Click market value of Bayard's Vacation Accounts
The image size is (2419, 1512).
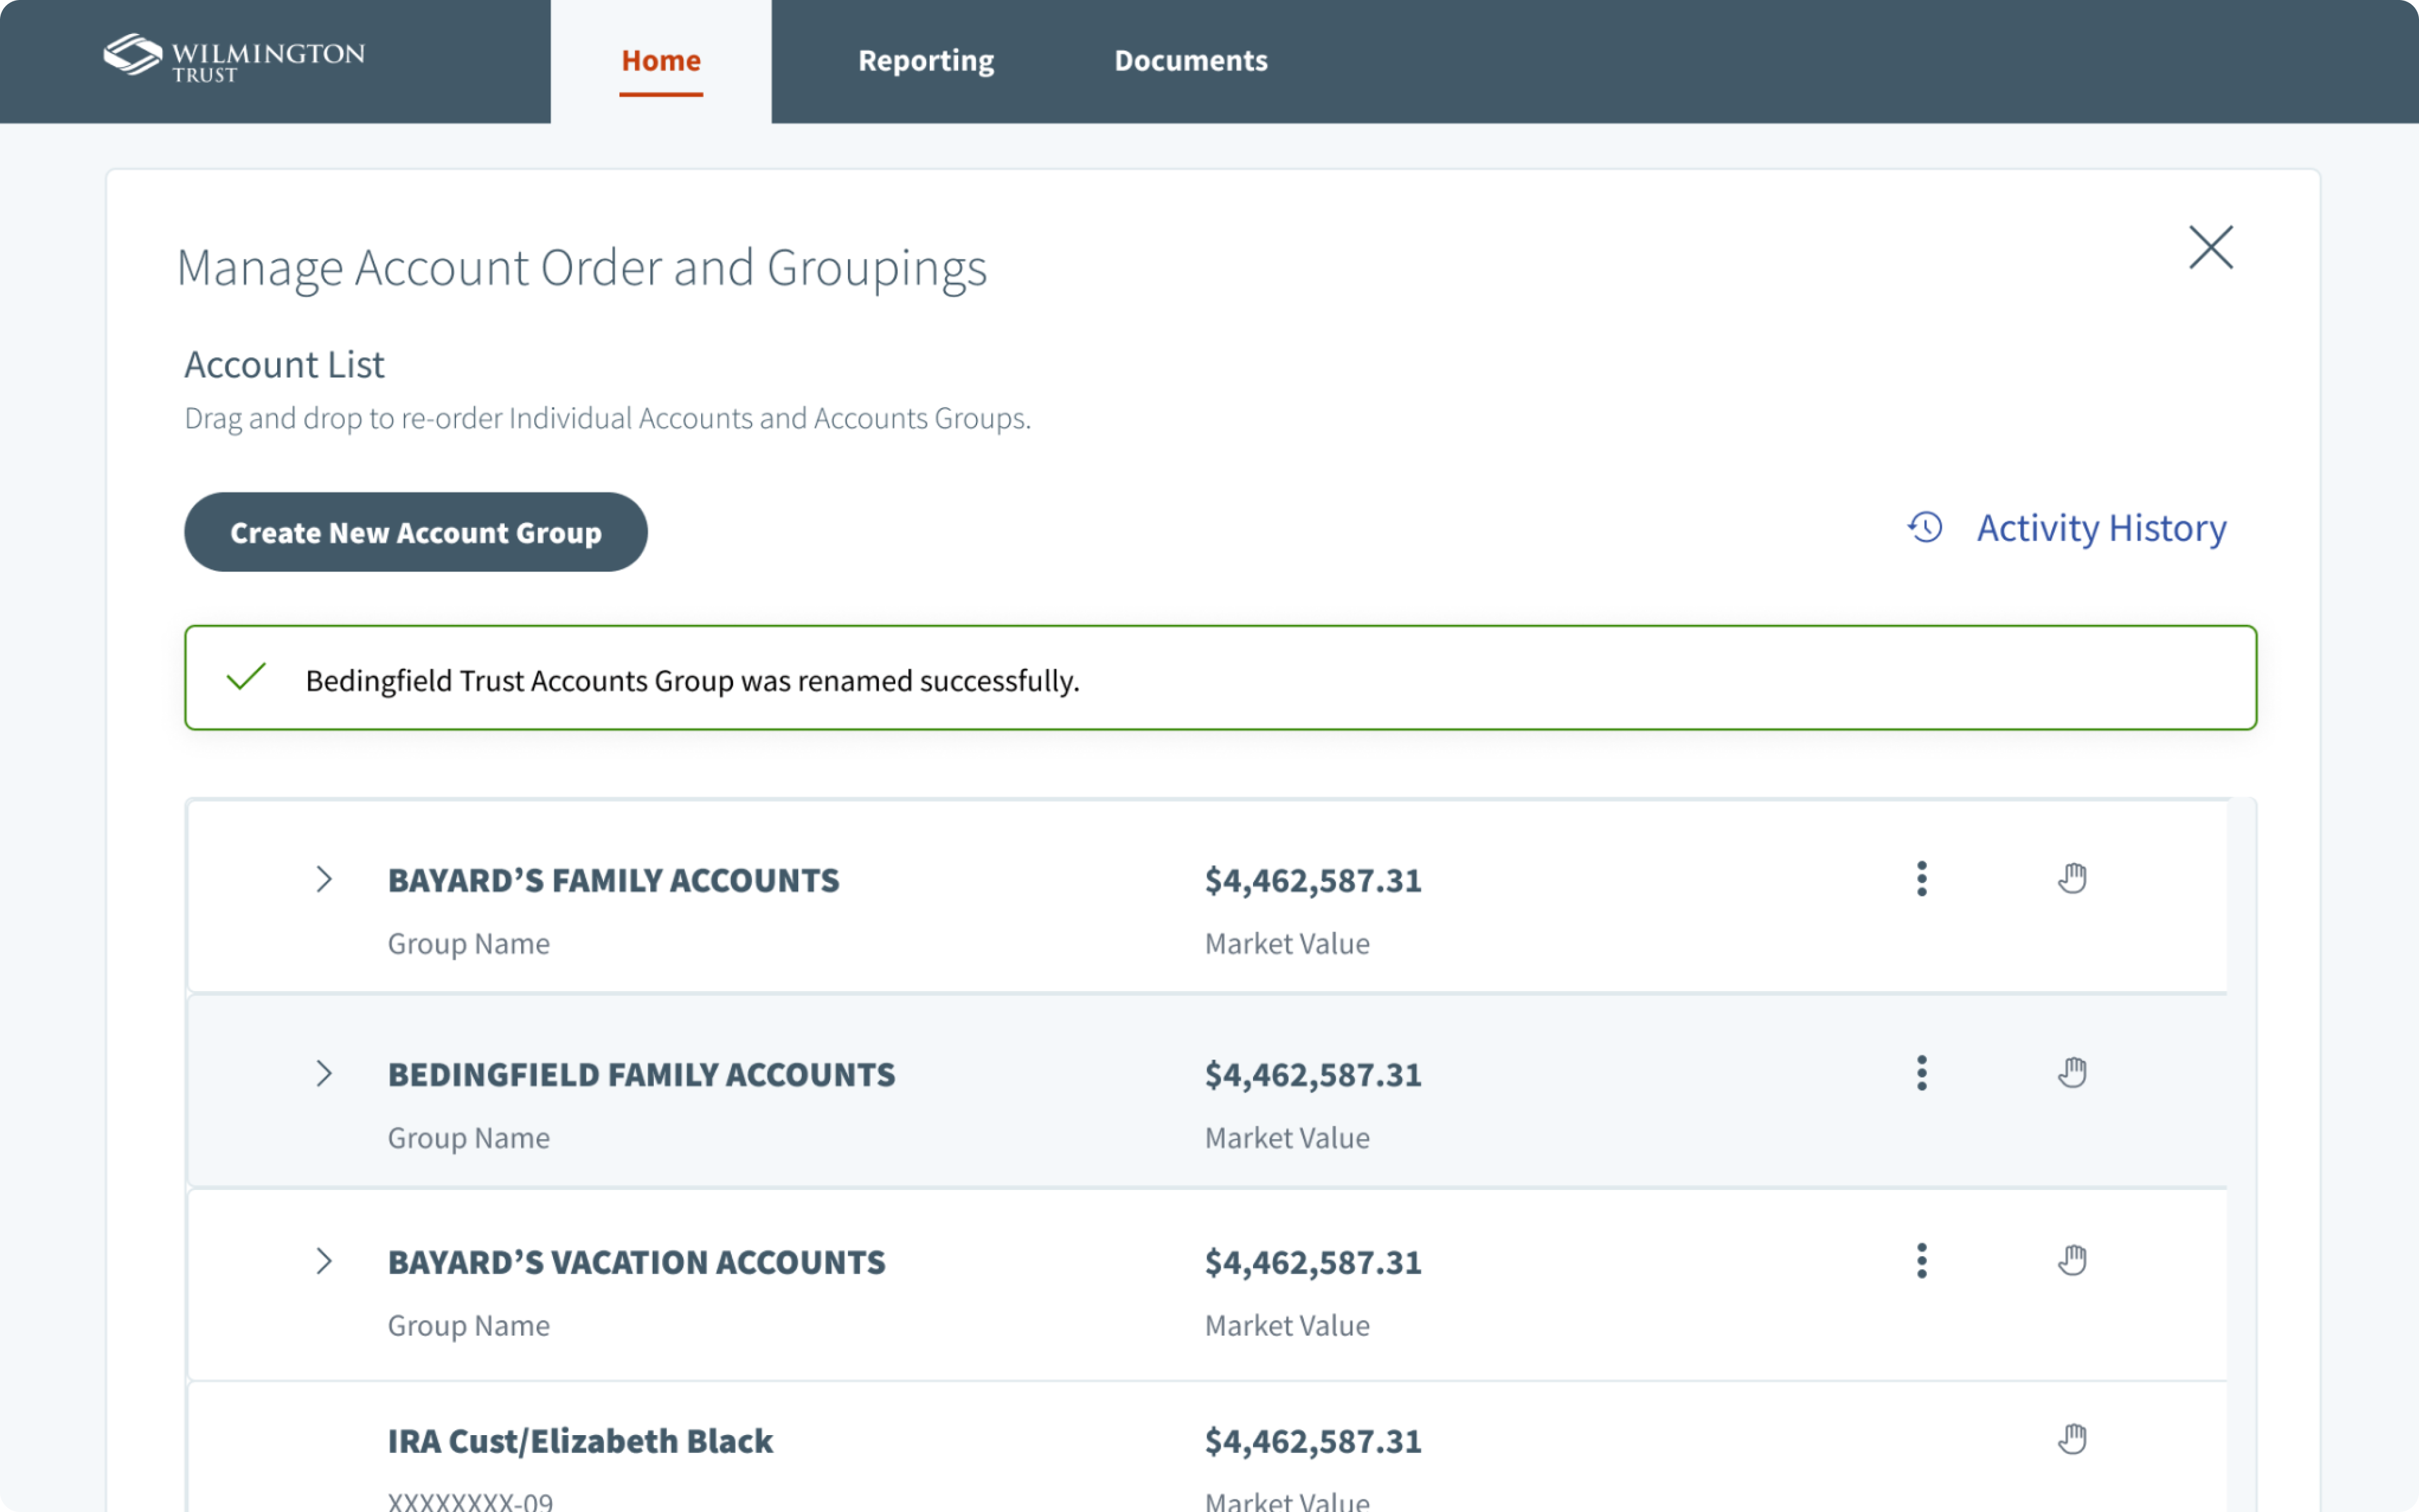pyautogui.click(x=1312, y=1262)
